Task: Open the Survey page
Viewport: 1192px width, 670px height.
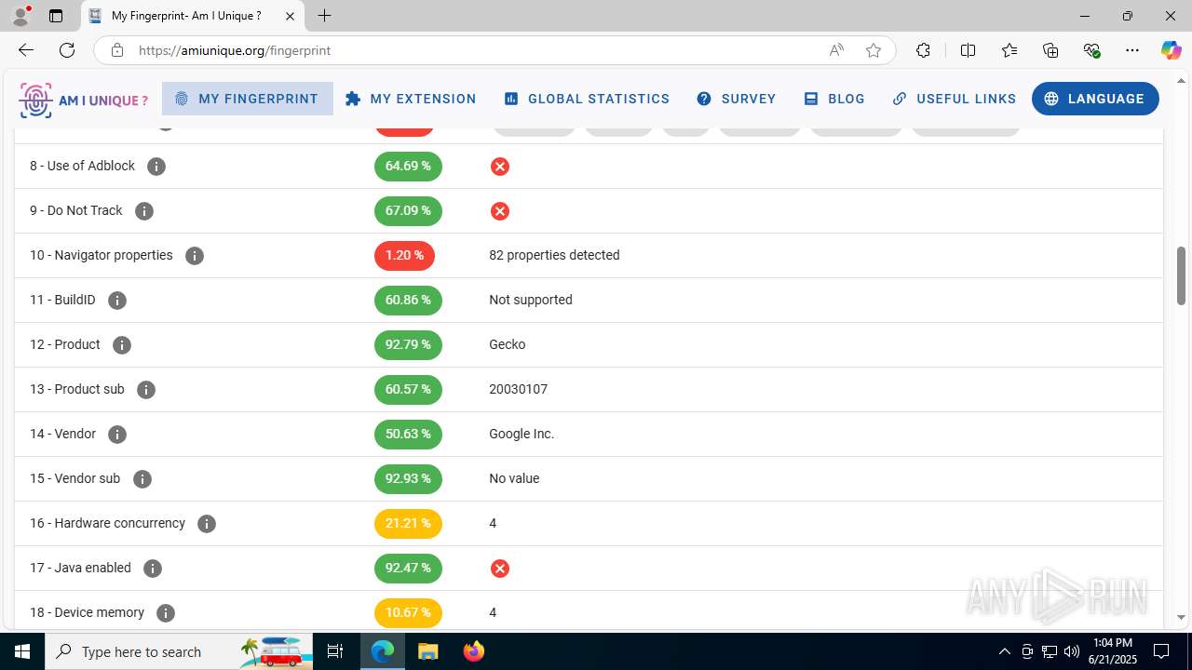Action: (x=737, y=99)
